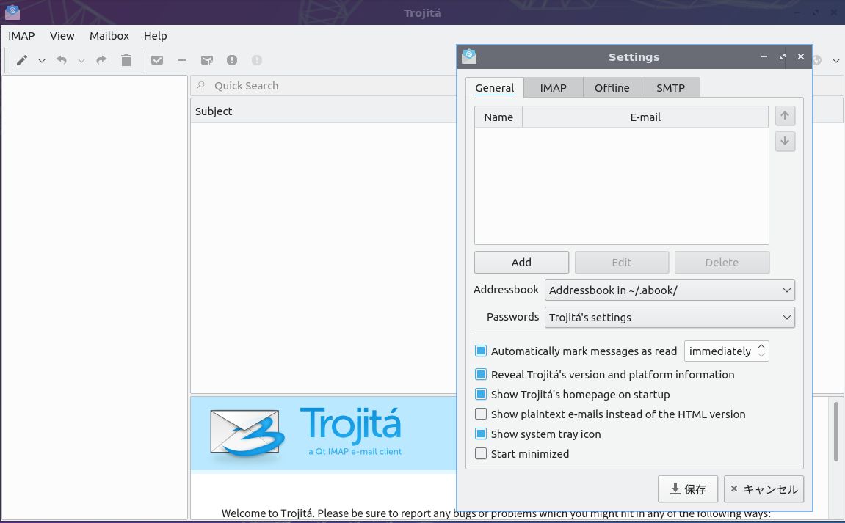Decrease the mark-as-read delay spinner

point(761,355)
